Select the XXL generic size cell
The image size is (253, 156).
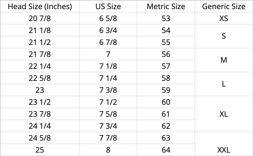224,150
